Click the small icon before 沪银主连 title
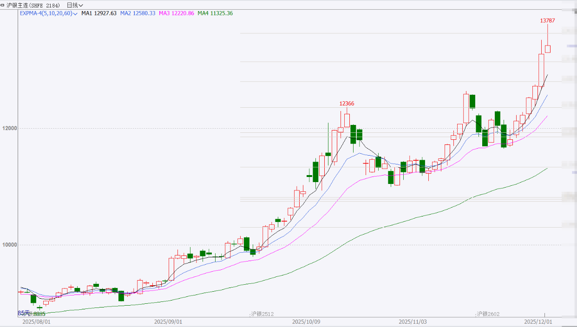 coord(3,5)
